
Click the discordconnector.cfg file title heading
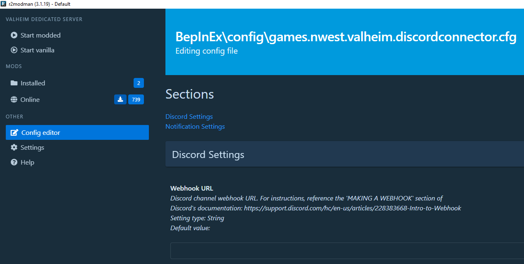tap(346, 37)
